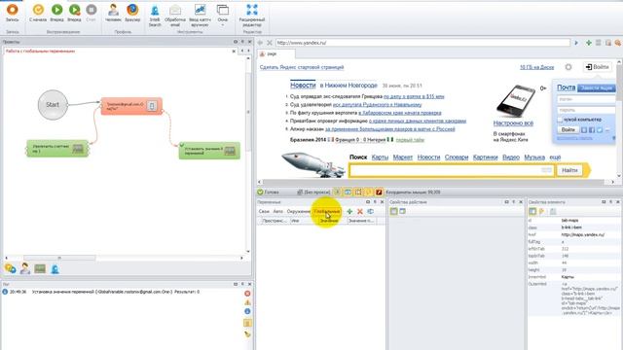Add a new browser tab with green plus

click(589, 43)
